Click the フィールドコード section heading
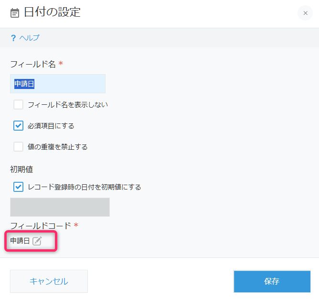The height and width of the screenshot is (300, 319). (41, 226)
